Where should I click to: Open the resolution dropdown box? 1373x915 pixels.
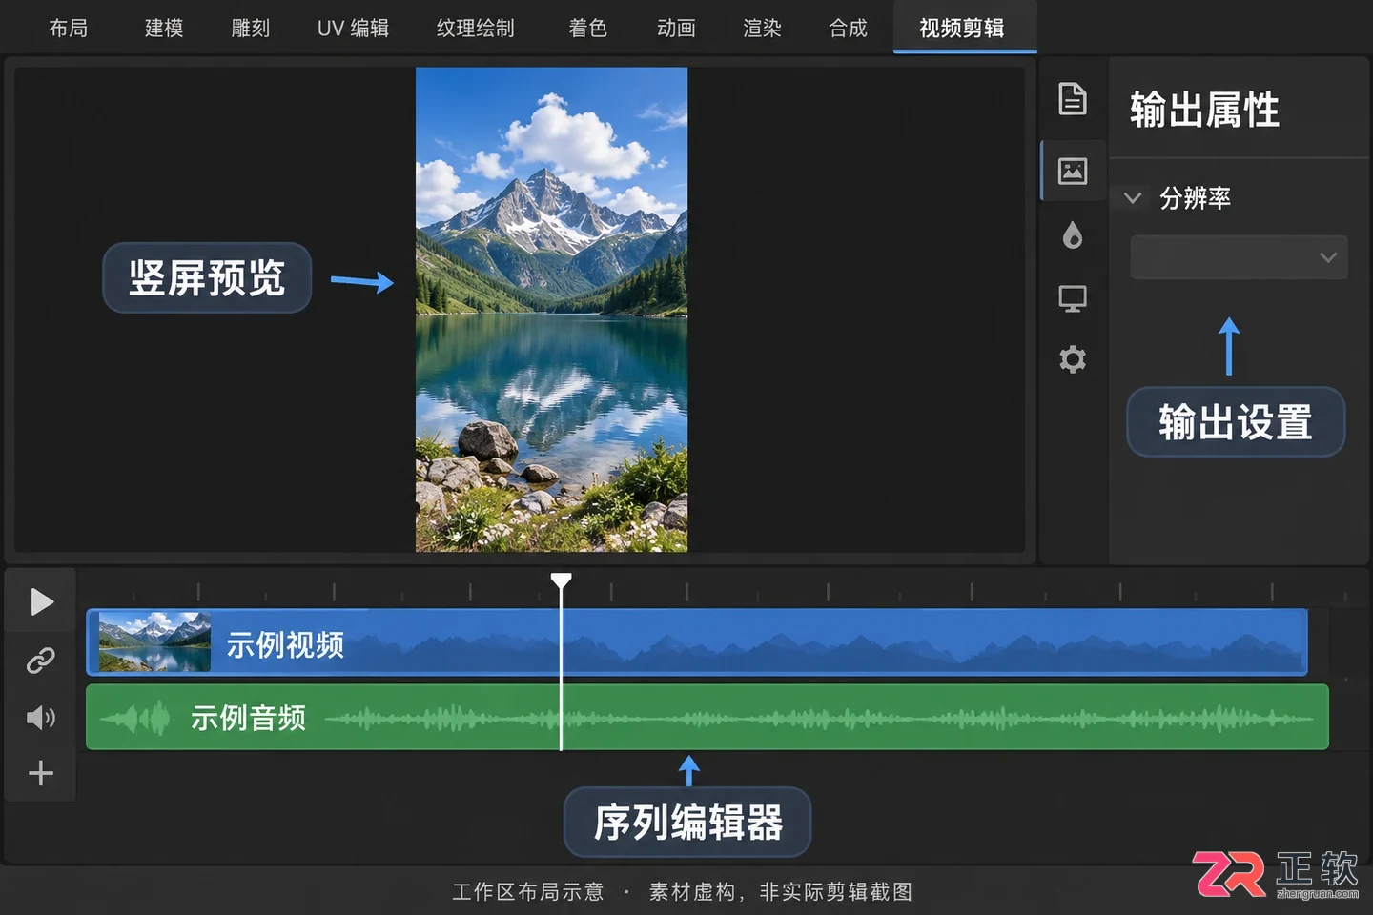tap(1239, 257)
